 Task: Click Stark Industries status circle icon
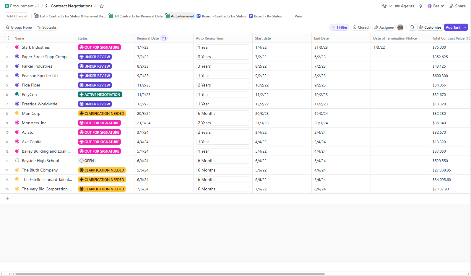pyautogui.click(x=17, y=47)
